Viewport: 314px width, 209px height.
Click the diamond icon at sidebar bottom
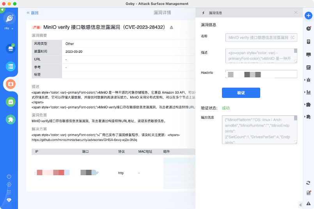coord(9,200)
